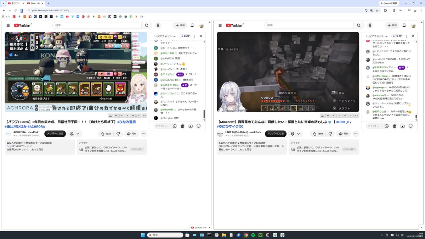Viewport: 425px width, 239px height.
Task: Open Spotify from the Windows taskbar
Action: [253, 235]
